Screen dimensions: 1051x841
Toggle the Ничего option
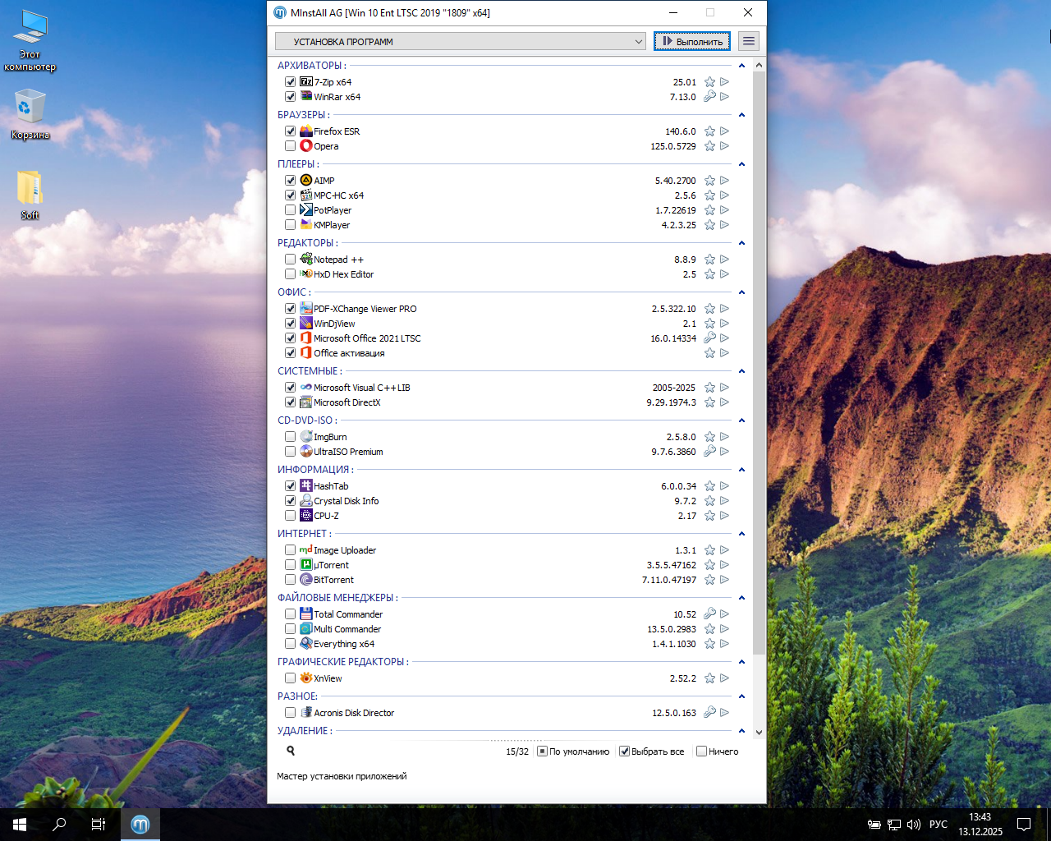701,751
